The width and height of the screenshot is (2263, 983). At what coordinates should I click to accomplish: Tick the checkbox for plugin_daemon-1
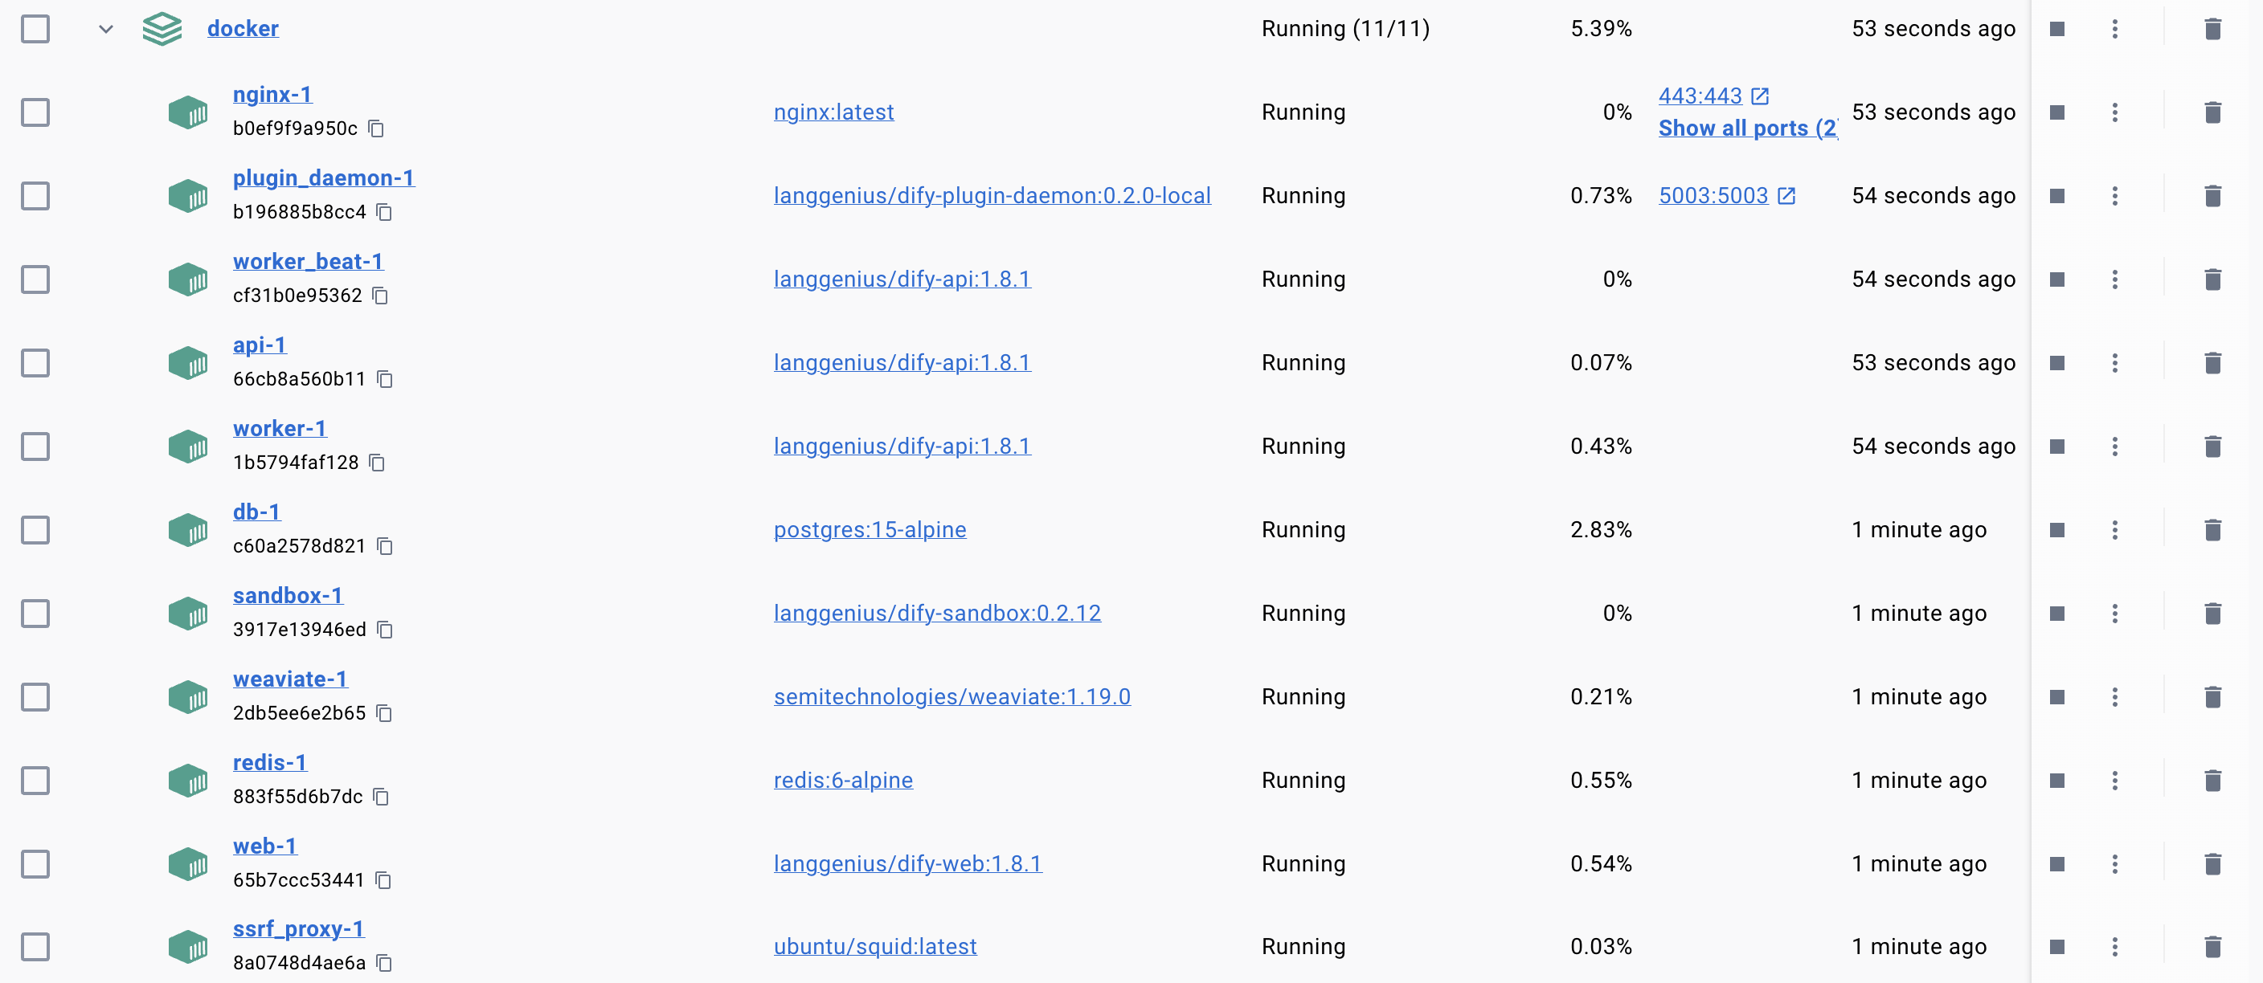coord(35,196)
